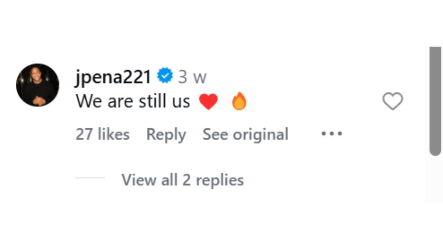Click the '3 w' comment timestamp

[x=192, y=77]
